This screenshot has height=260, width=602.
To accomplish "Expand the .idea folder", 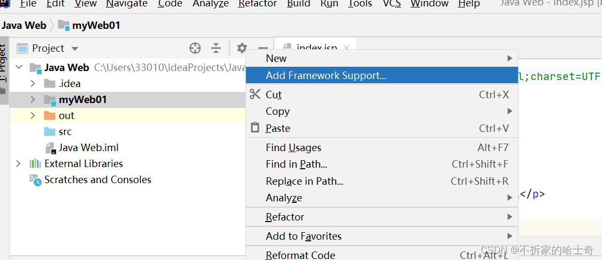I will pyautogui.click(x=33, y=84).
